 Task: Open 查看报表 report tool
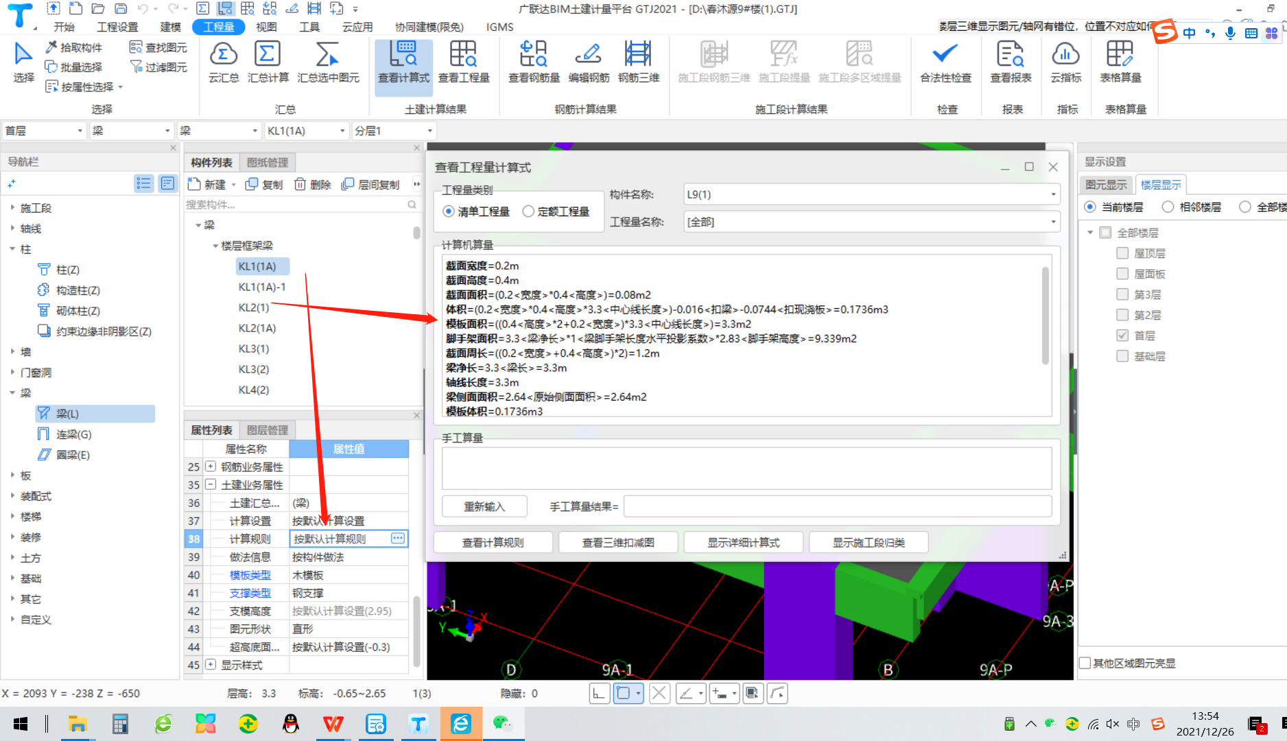(1011, 62)
